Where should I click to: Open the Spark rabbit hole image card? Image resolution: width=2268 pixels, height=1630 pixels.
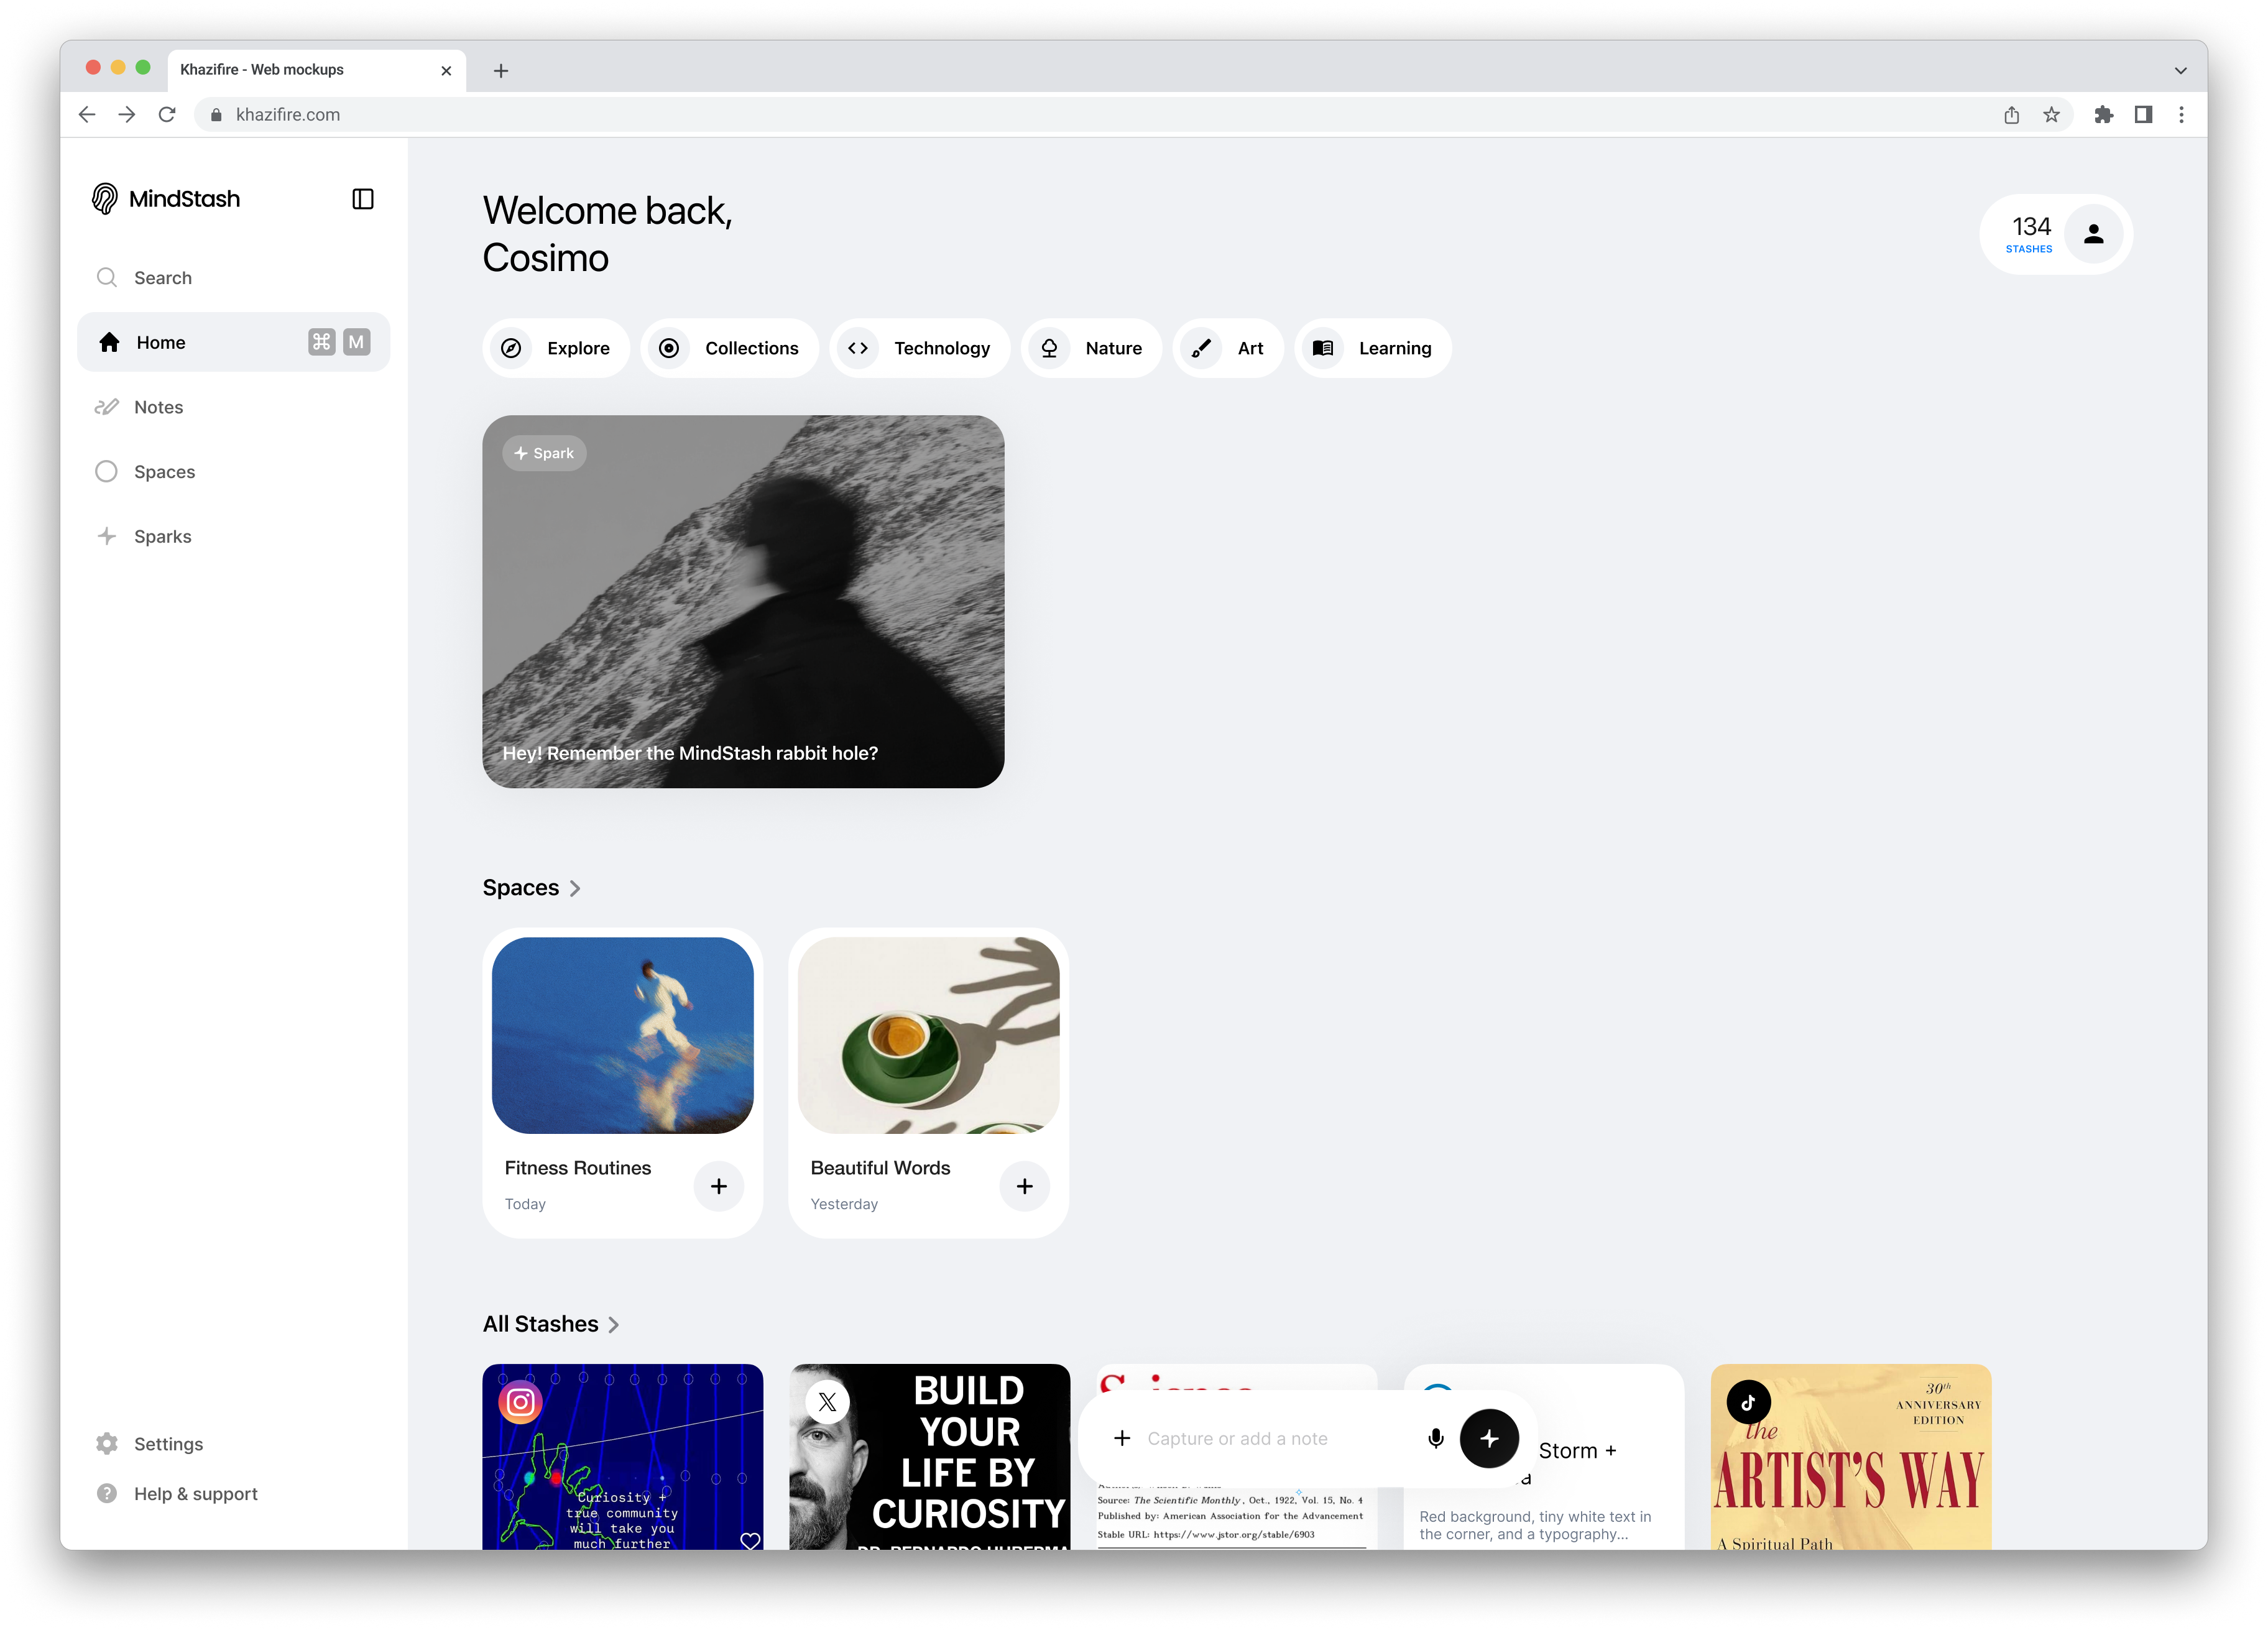743,602
